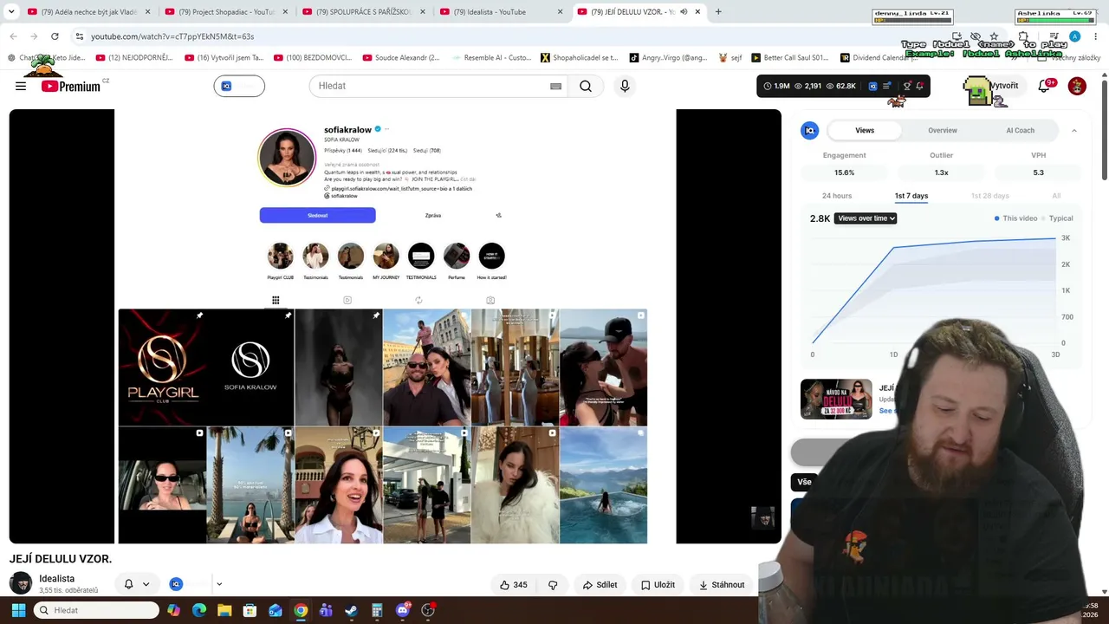Focus the browser address bar URL
This screenshot has height=624, width=1109.
[172, 36]
